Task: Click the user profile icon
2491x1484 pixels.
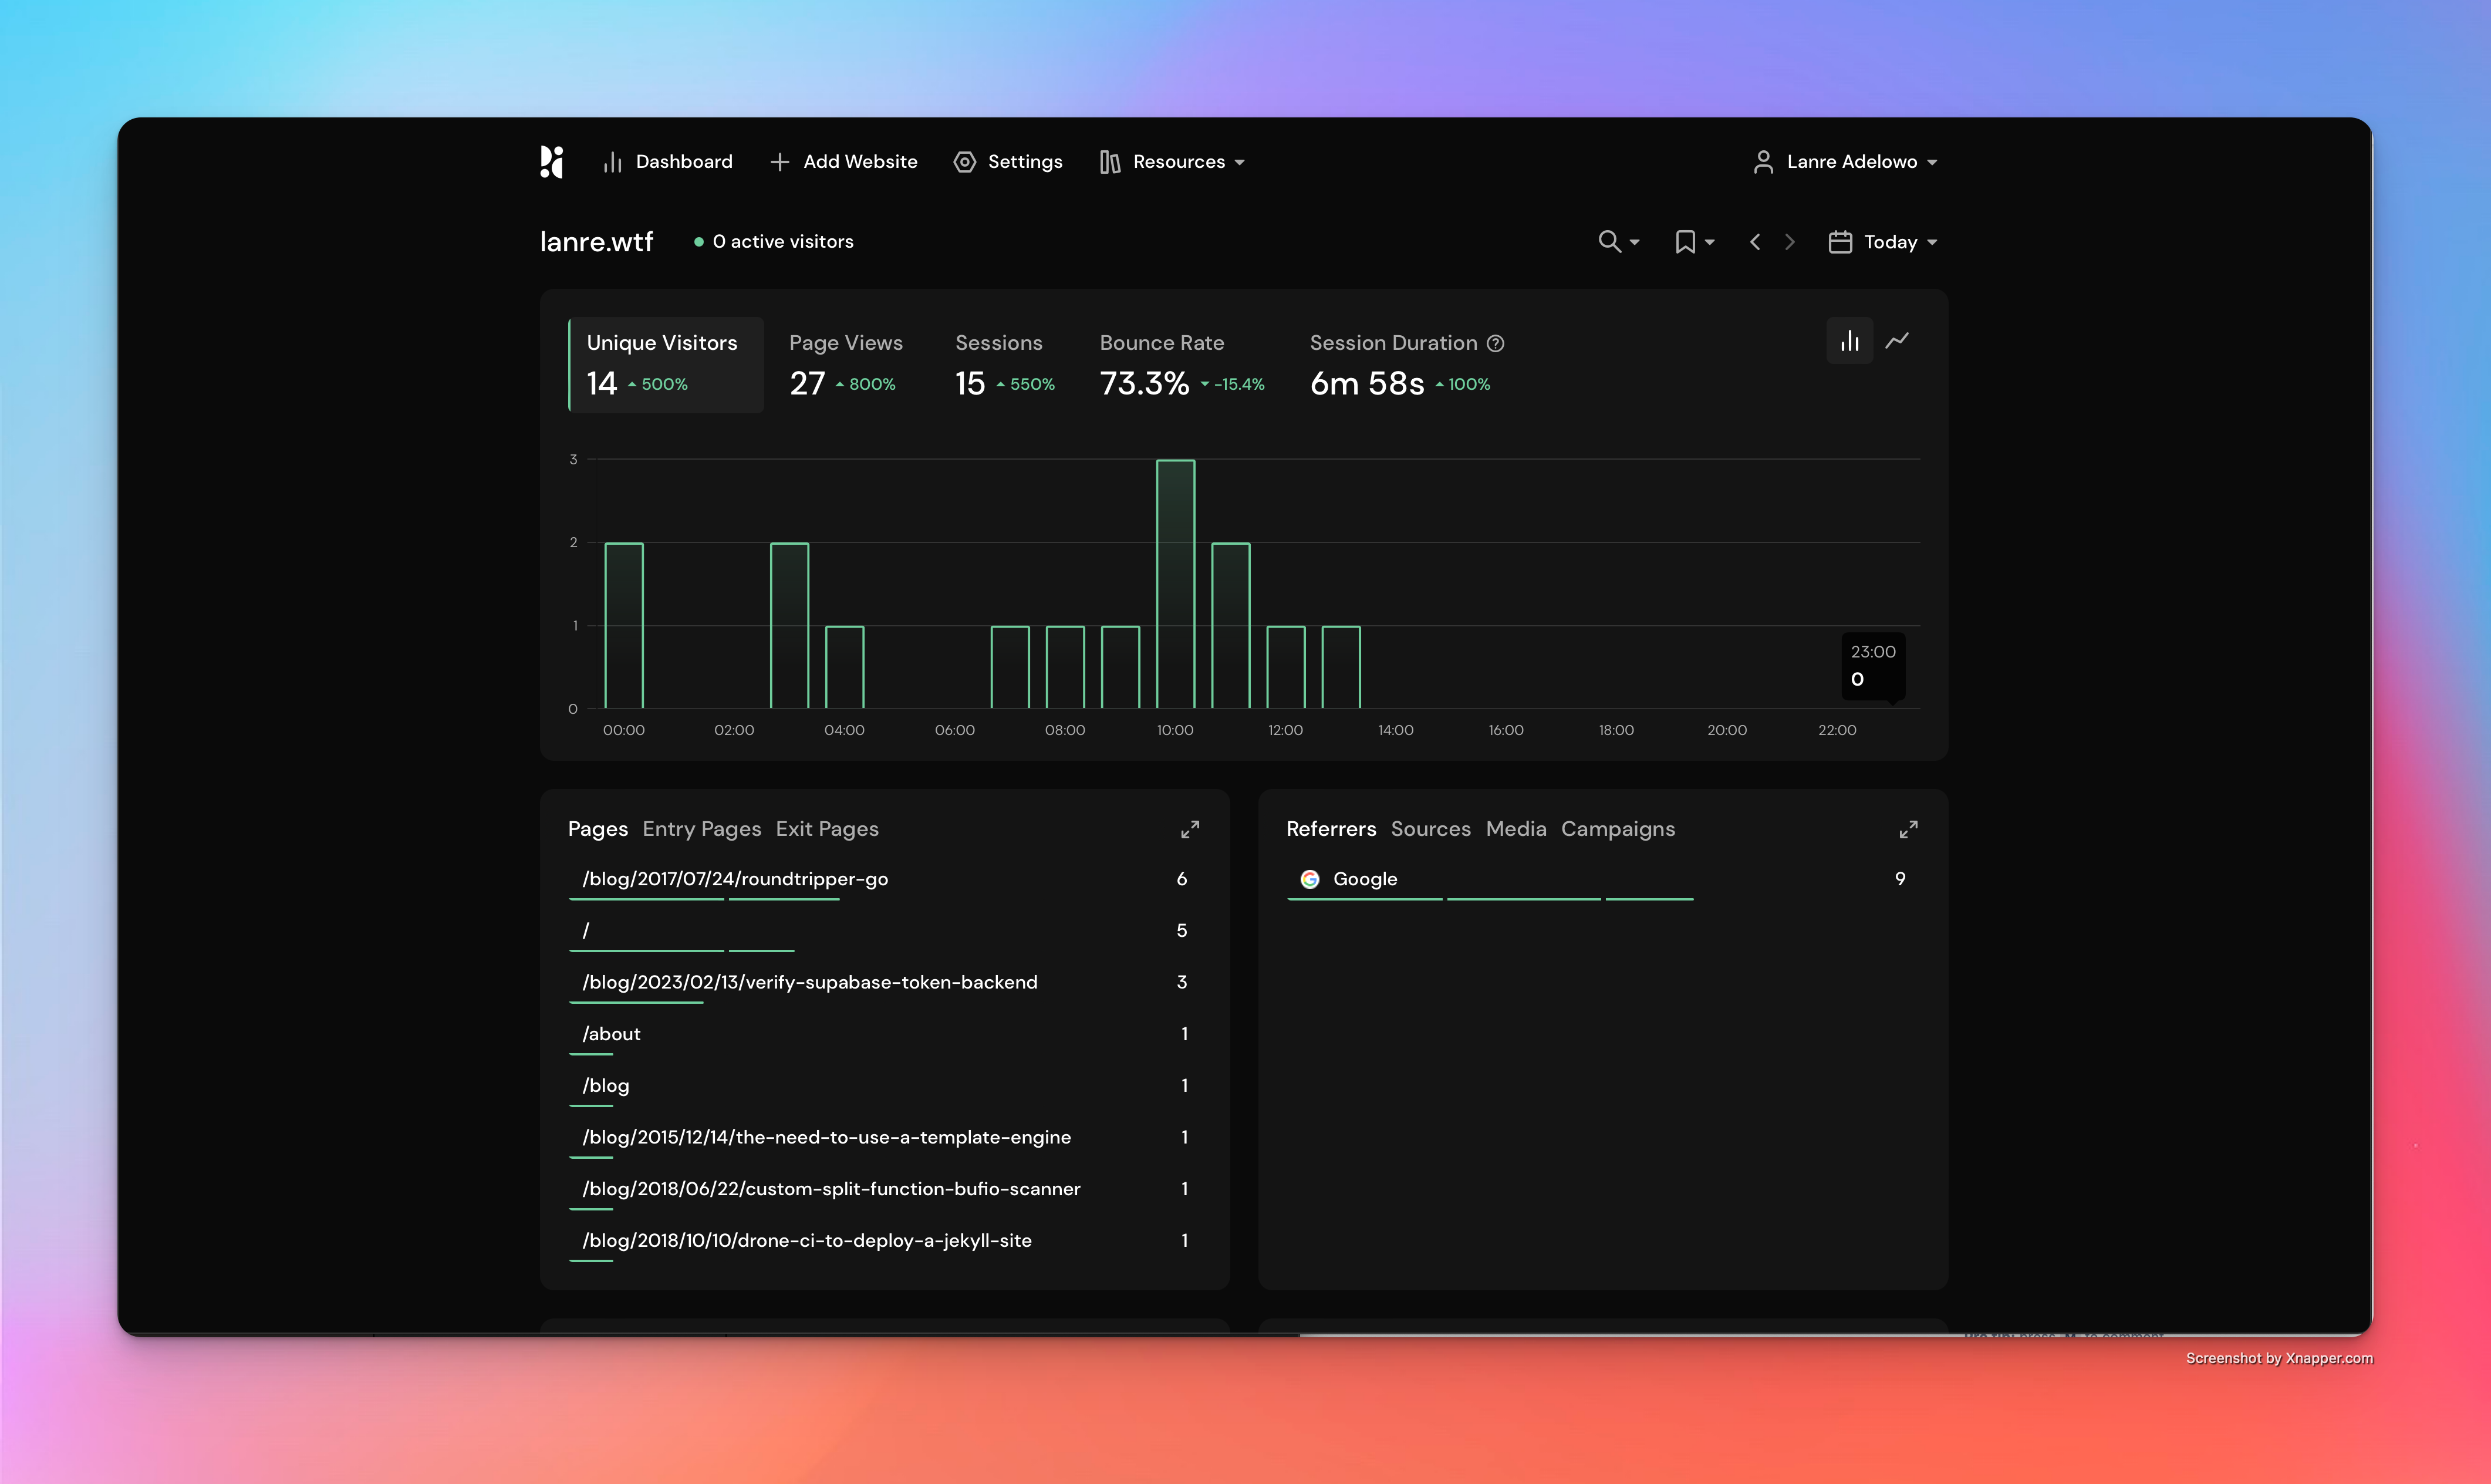Action: [x=1763, y=162]
